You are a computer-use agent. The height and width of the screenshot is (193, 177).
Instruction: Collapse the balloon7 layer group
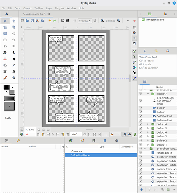click(148, 94)
